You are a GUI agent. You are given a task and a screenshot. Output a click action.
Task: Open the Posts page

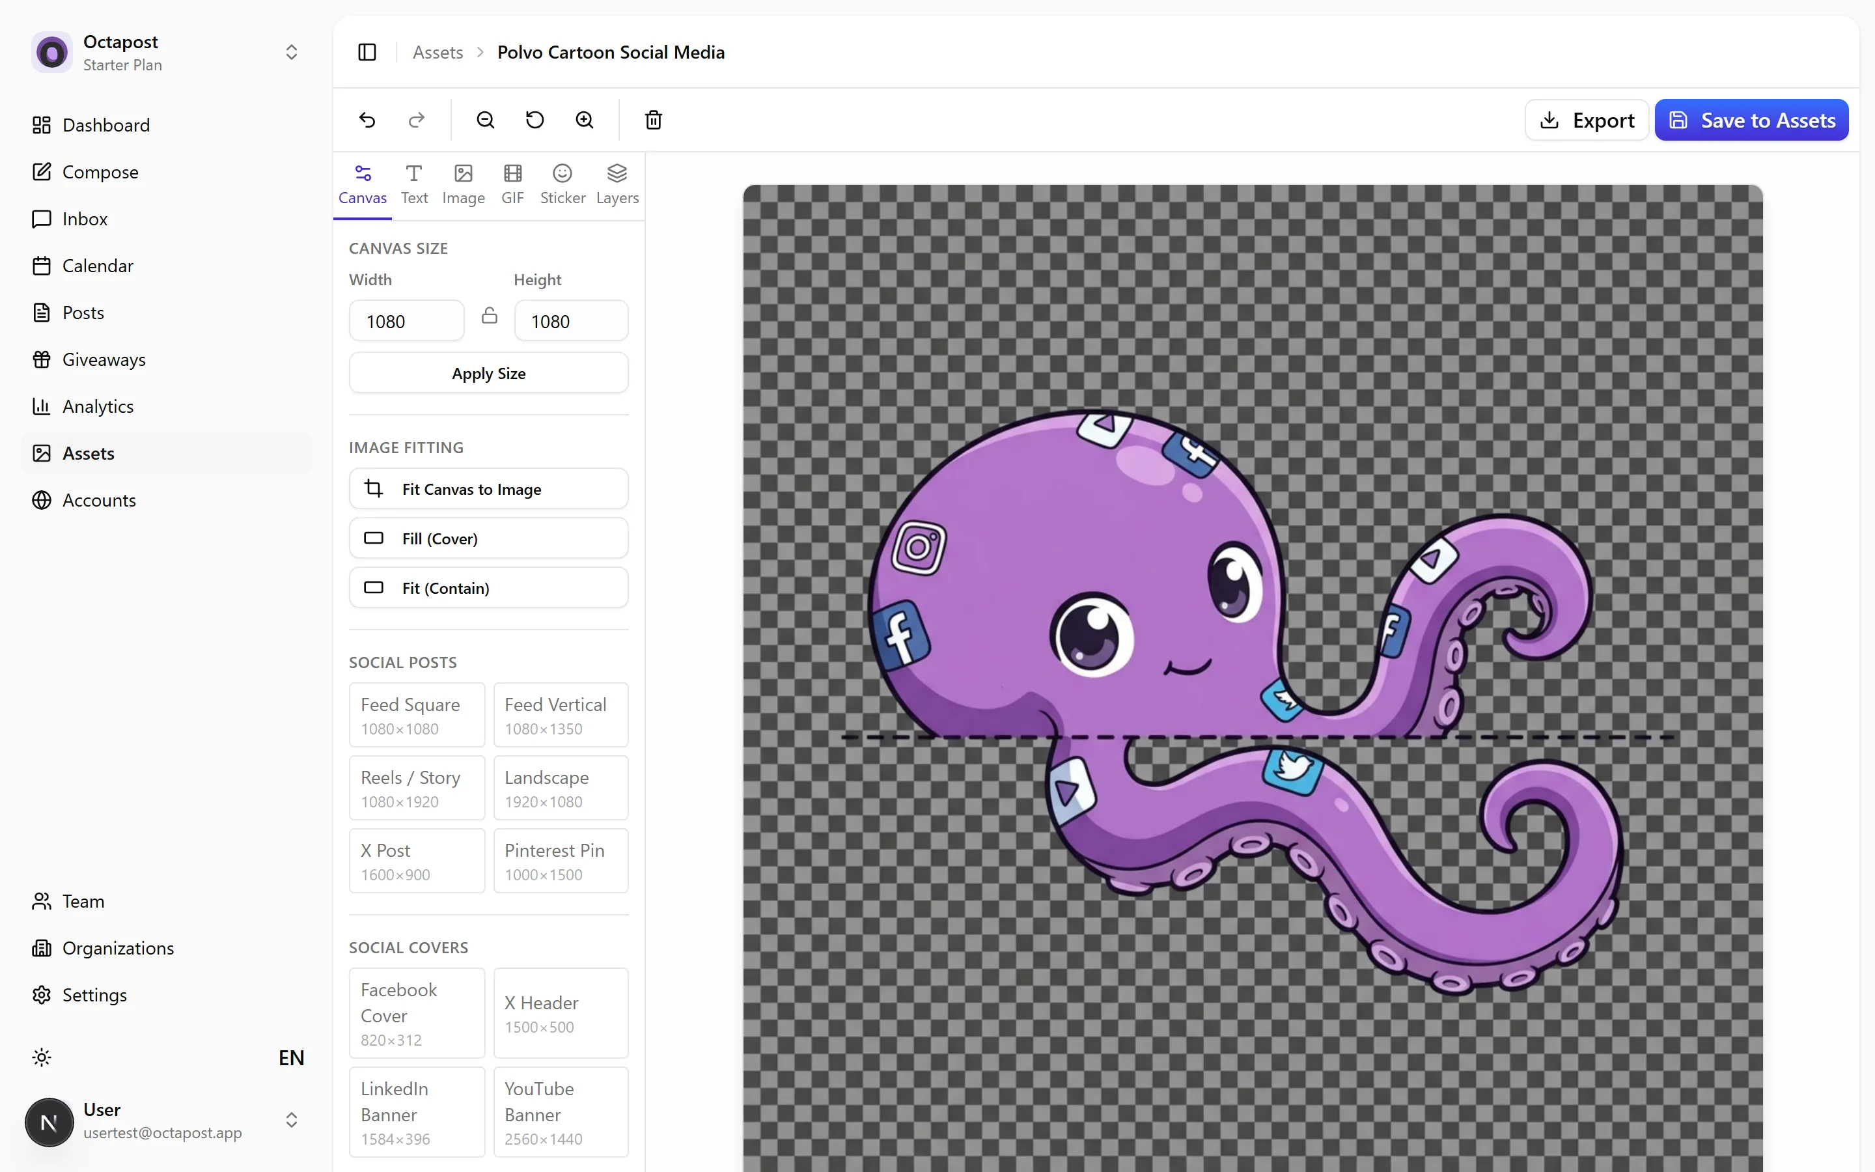pyautogui.click(x=167, y=313)
